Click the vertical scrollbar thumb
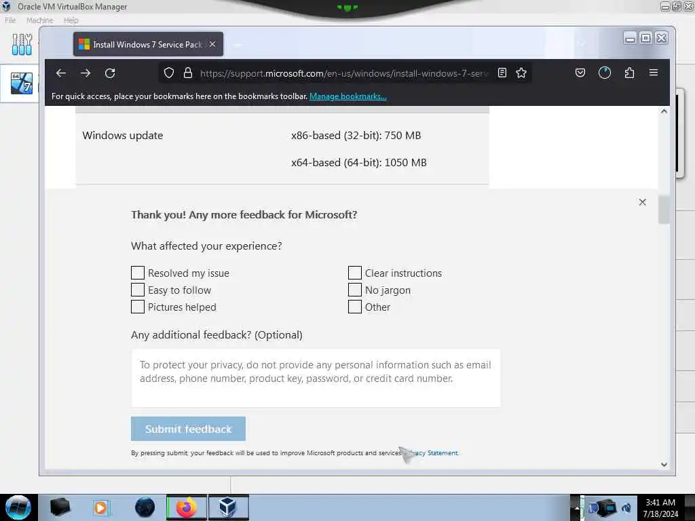The width and height of the screenshot is (695, 521). pyautogui.click(x=664, y=210)
